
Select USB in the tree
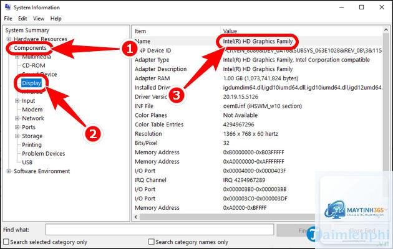(27, 162)
